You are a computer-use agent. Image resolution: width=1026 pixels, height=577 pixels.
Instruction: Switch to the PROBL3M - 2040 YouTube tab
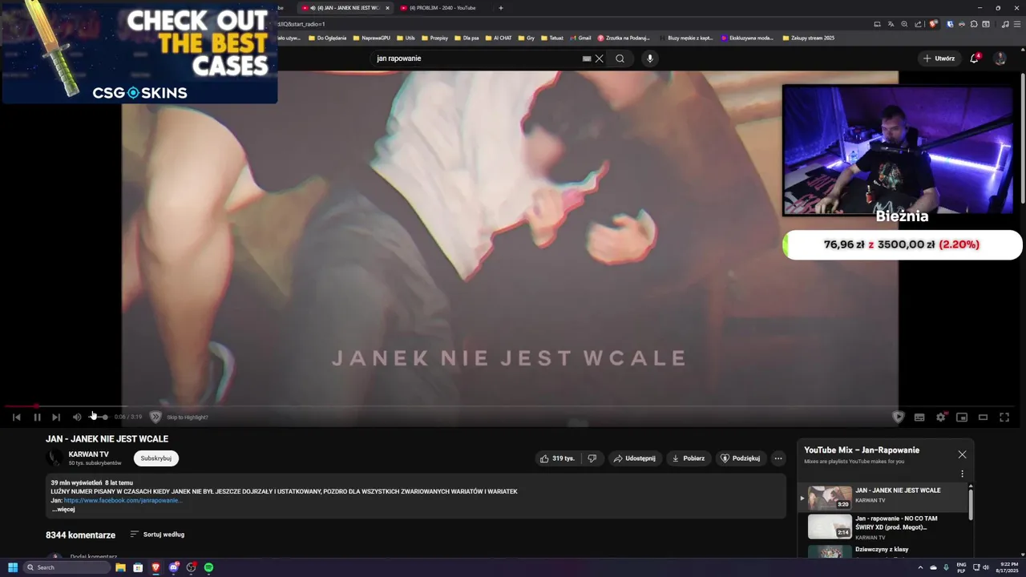click(x=442, y=8)
